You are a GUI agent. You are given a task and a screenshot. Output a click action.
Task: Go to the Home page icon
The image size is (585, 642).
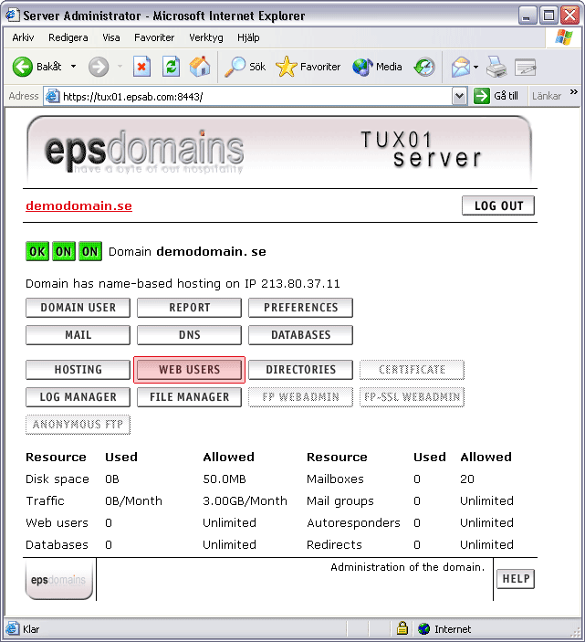coord(199,67)
